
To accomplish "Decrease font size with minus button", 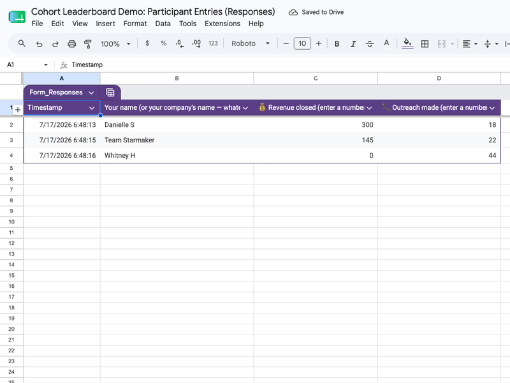I will (x=286, y=43).
